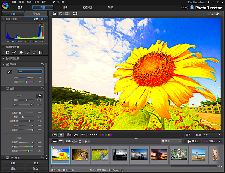225x173 pixels.
Task: Open the 風格檔 presets tab
Action: point(36,14)
